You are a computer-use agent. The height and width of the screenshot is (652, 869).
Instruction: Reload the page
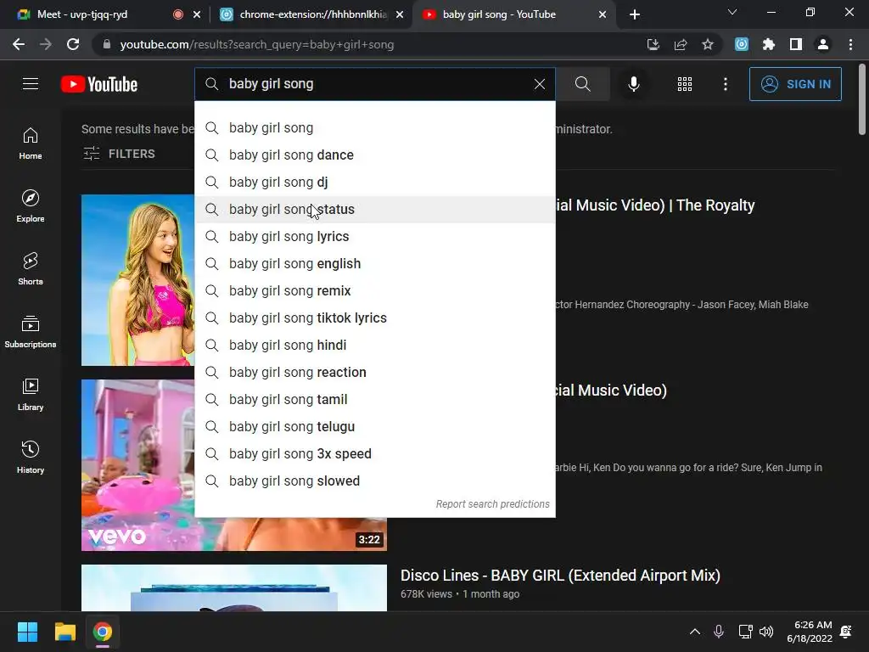(73, 44)
